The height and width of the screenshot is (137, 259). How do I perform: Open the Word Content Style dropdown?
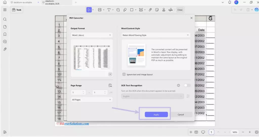coord(156,35)
